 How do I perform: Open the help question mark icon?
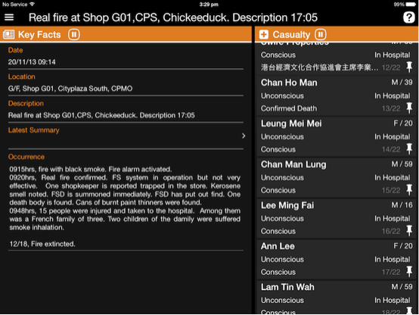pyautogui.click(x=408, y=17)
